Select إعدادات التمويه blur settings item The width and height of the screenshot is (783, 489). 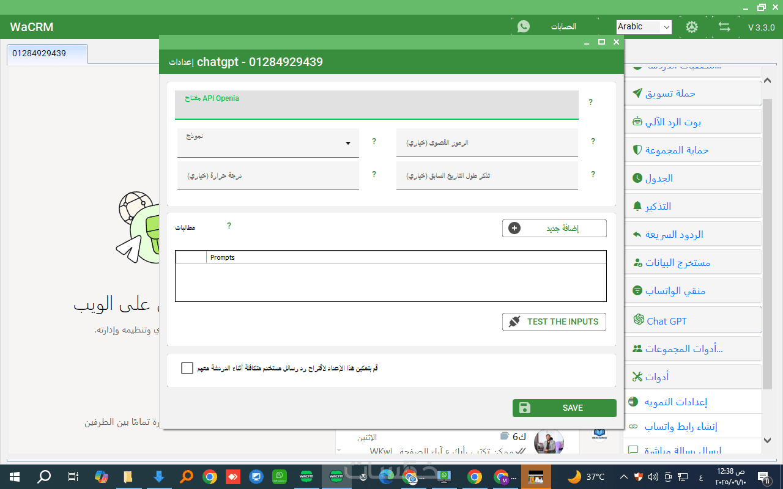(693, 402)
